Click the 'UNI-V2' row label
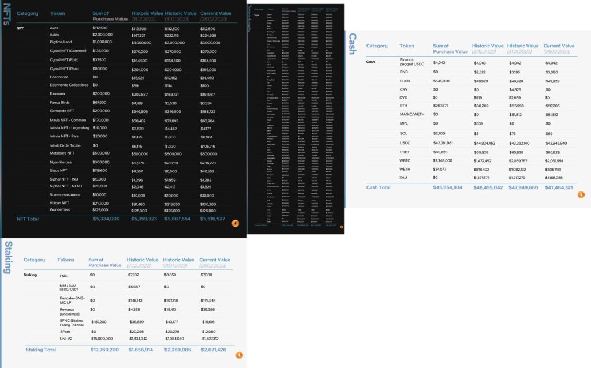 point(66,339)
